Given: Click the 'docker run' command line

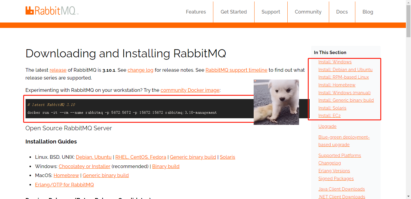Looking at the screenshot, I should pos(122,113).
